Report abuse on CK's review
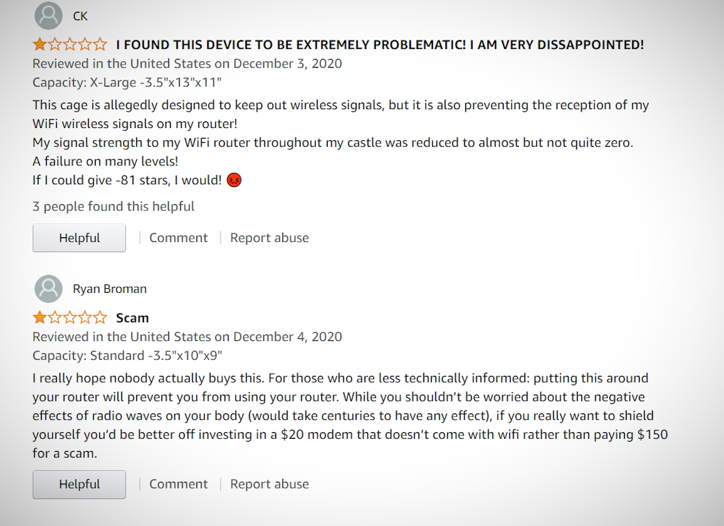 pos(269,238)
